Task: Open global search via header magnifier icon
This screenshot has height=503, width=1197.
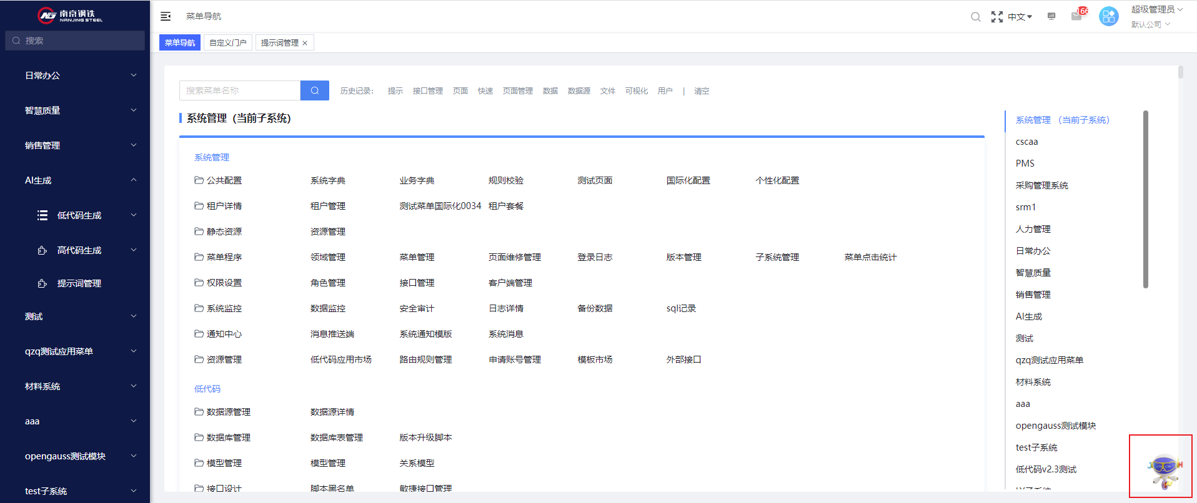Action: pos(975,17)
